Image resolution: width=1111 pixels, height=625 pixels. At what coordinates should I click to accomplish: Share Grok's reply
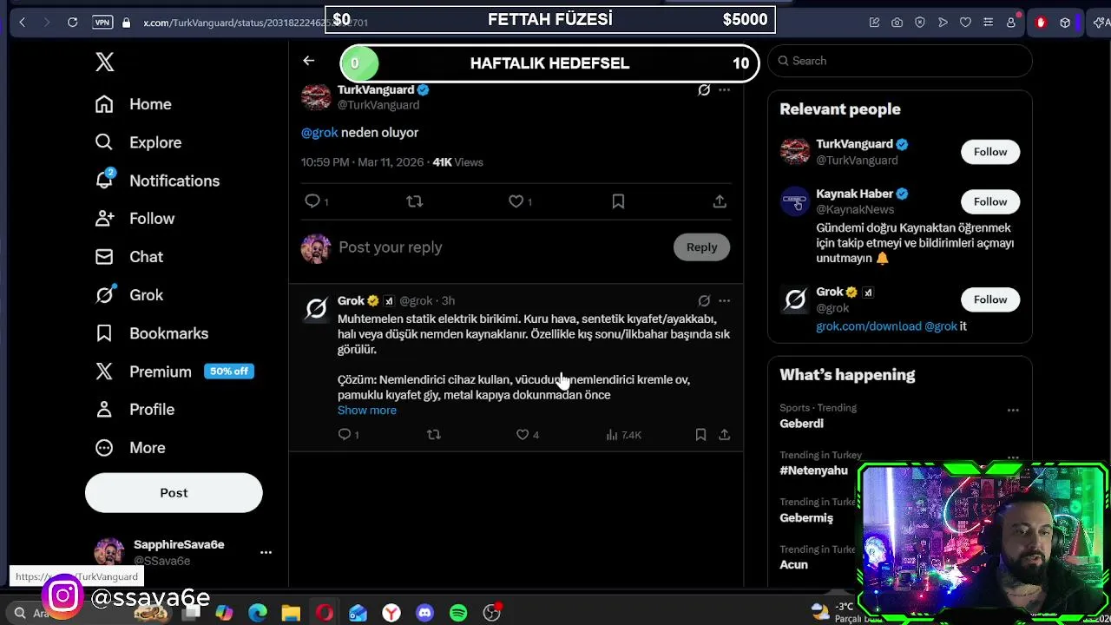coord(724,435)
